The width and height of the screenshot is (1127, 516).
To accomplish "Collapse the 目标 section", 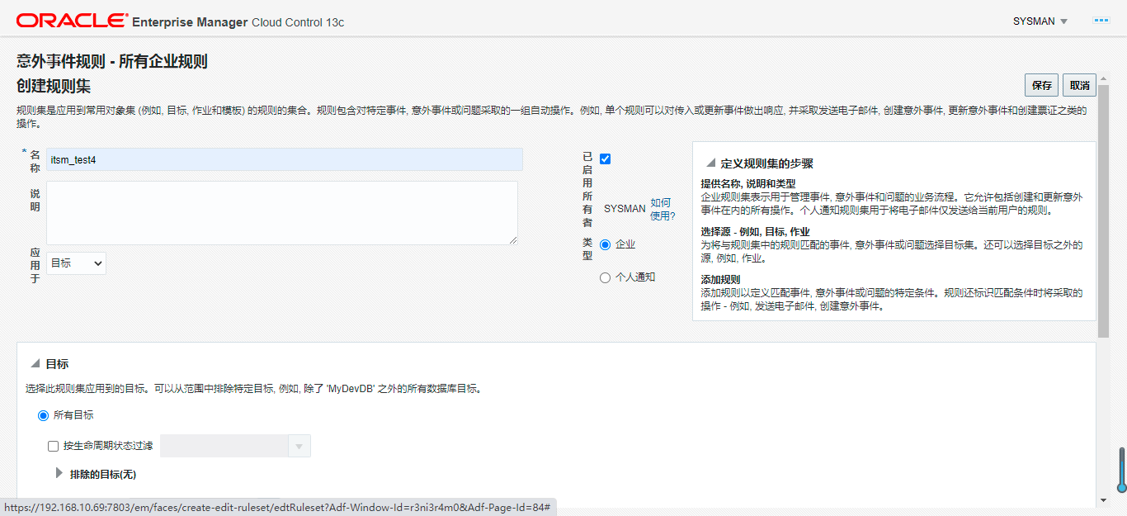I will point(35,363).
